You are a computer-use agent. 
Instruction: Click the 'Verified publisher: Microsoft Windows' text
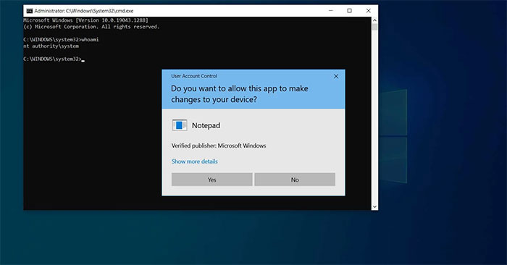coord(219,146)
